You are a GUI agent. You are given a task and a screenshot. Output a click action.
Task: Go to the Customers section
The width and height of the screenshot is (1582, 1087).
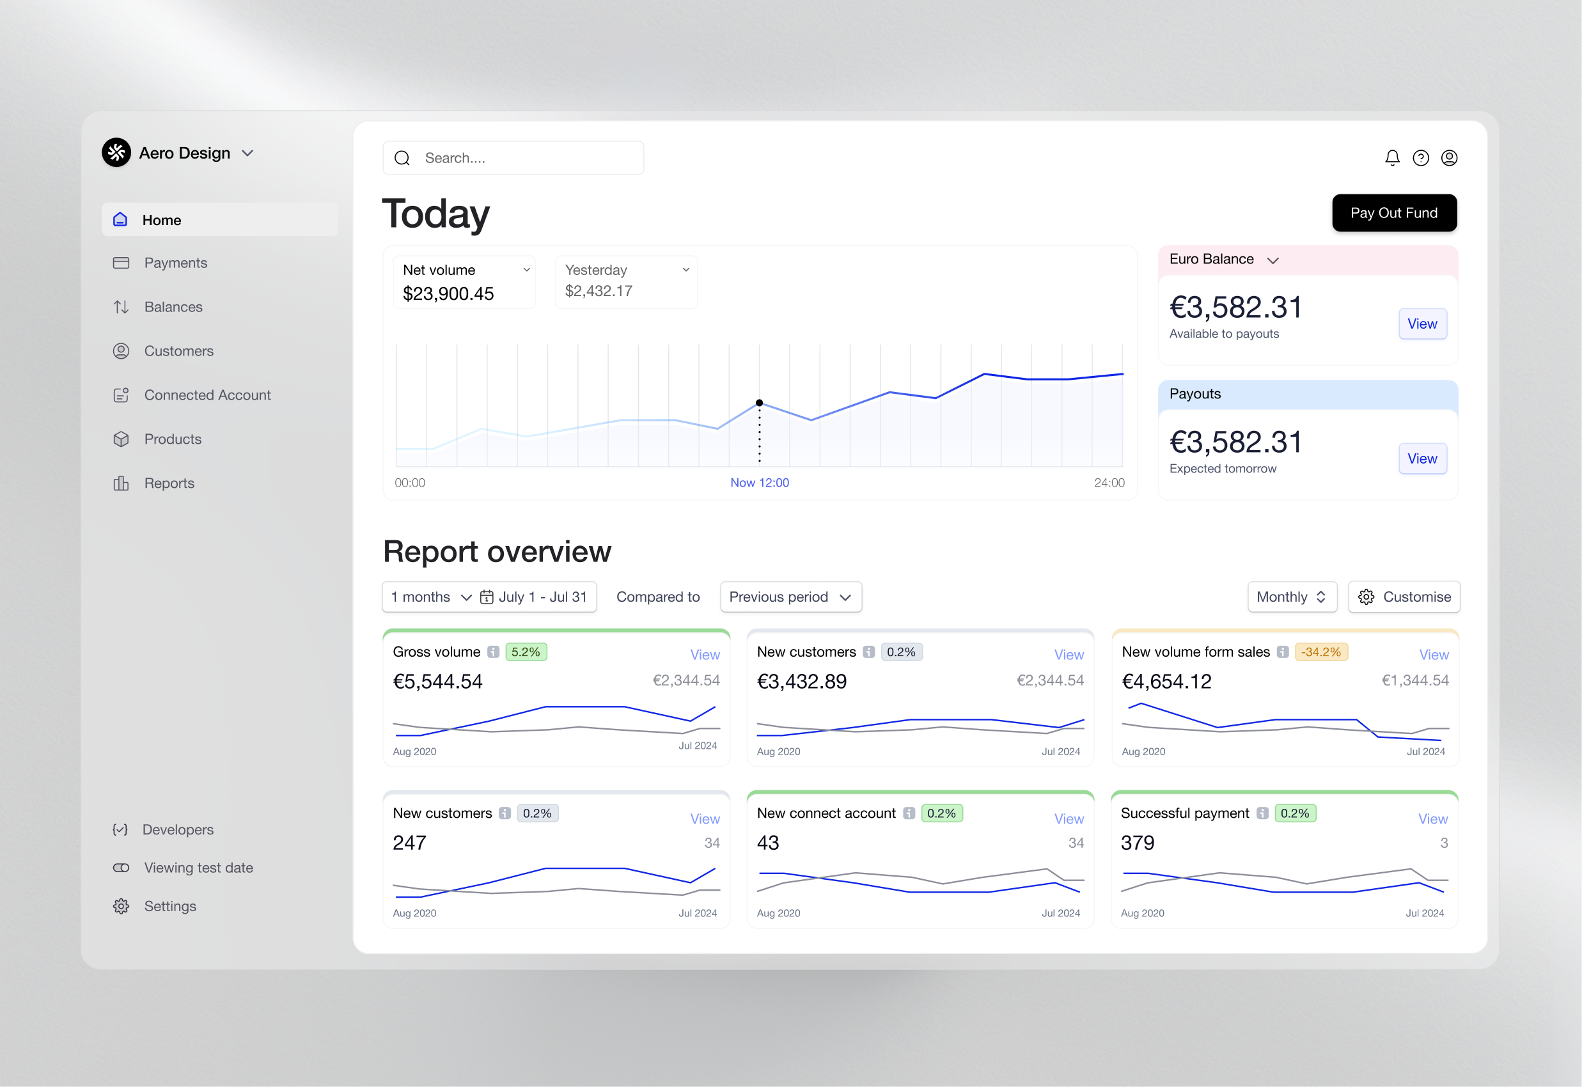[178, 351]
